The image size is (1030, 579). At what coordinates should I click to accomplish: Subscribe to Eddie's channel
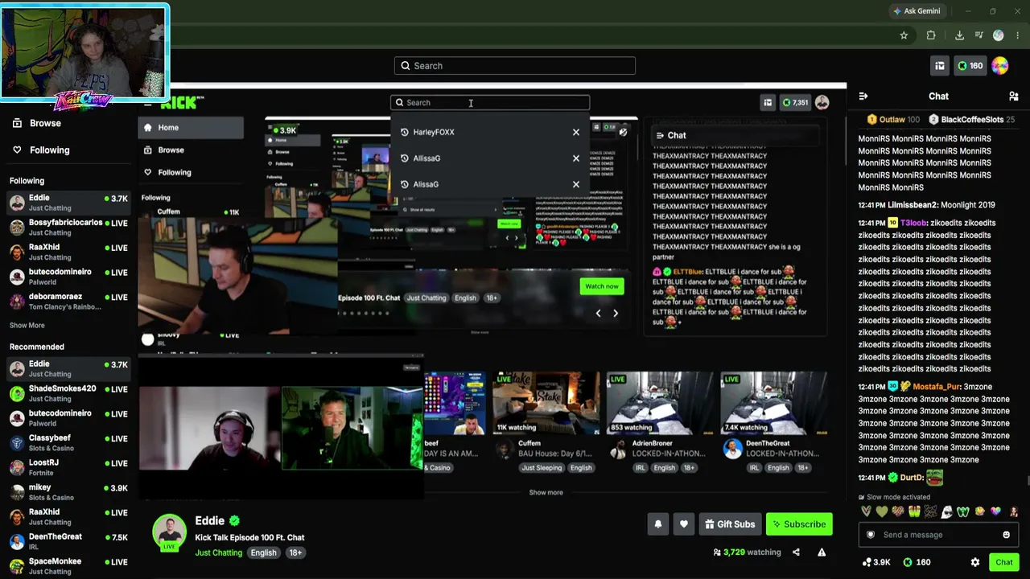[799, 524]
